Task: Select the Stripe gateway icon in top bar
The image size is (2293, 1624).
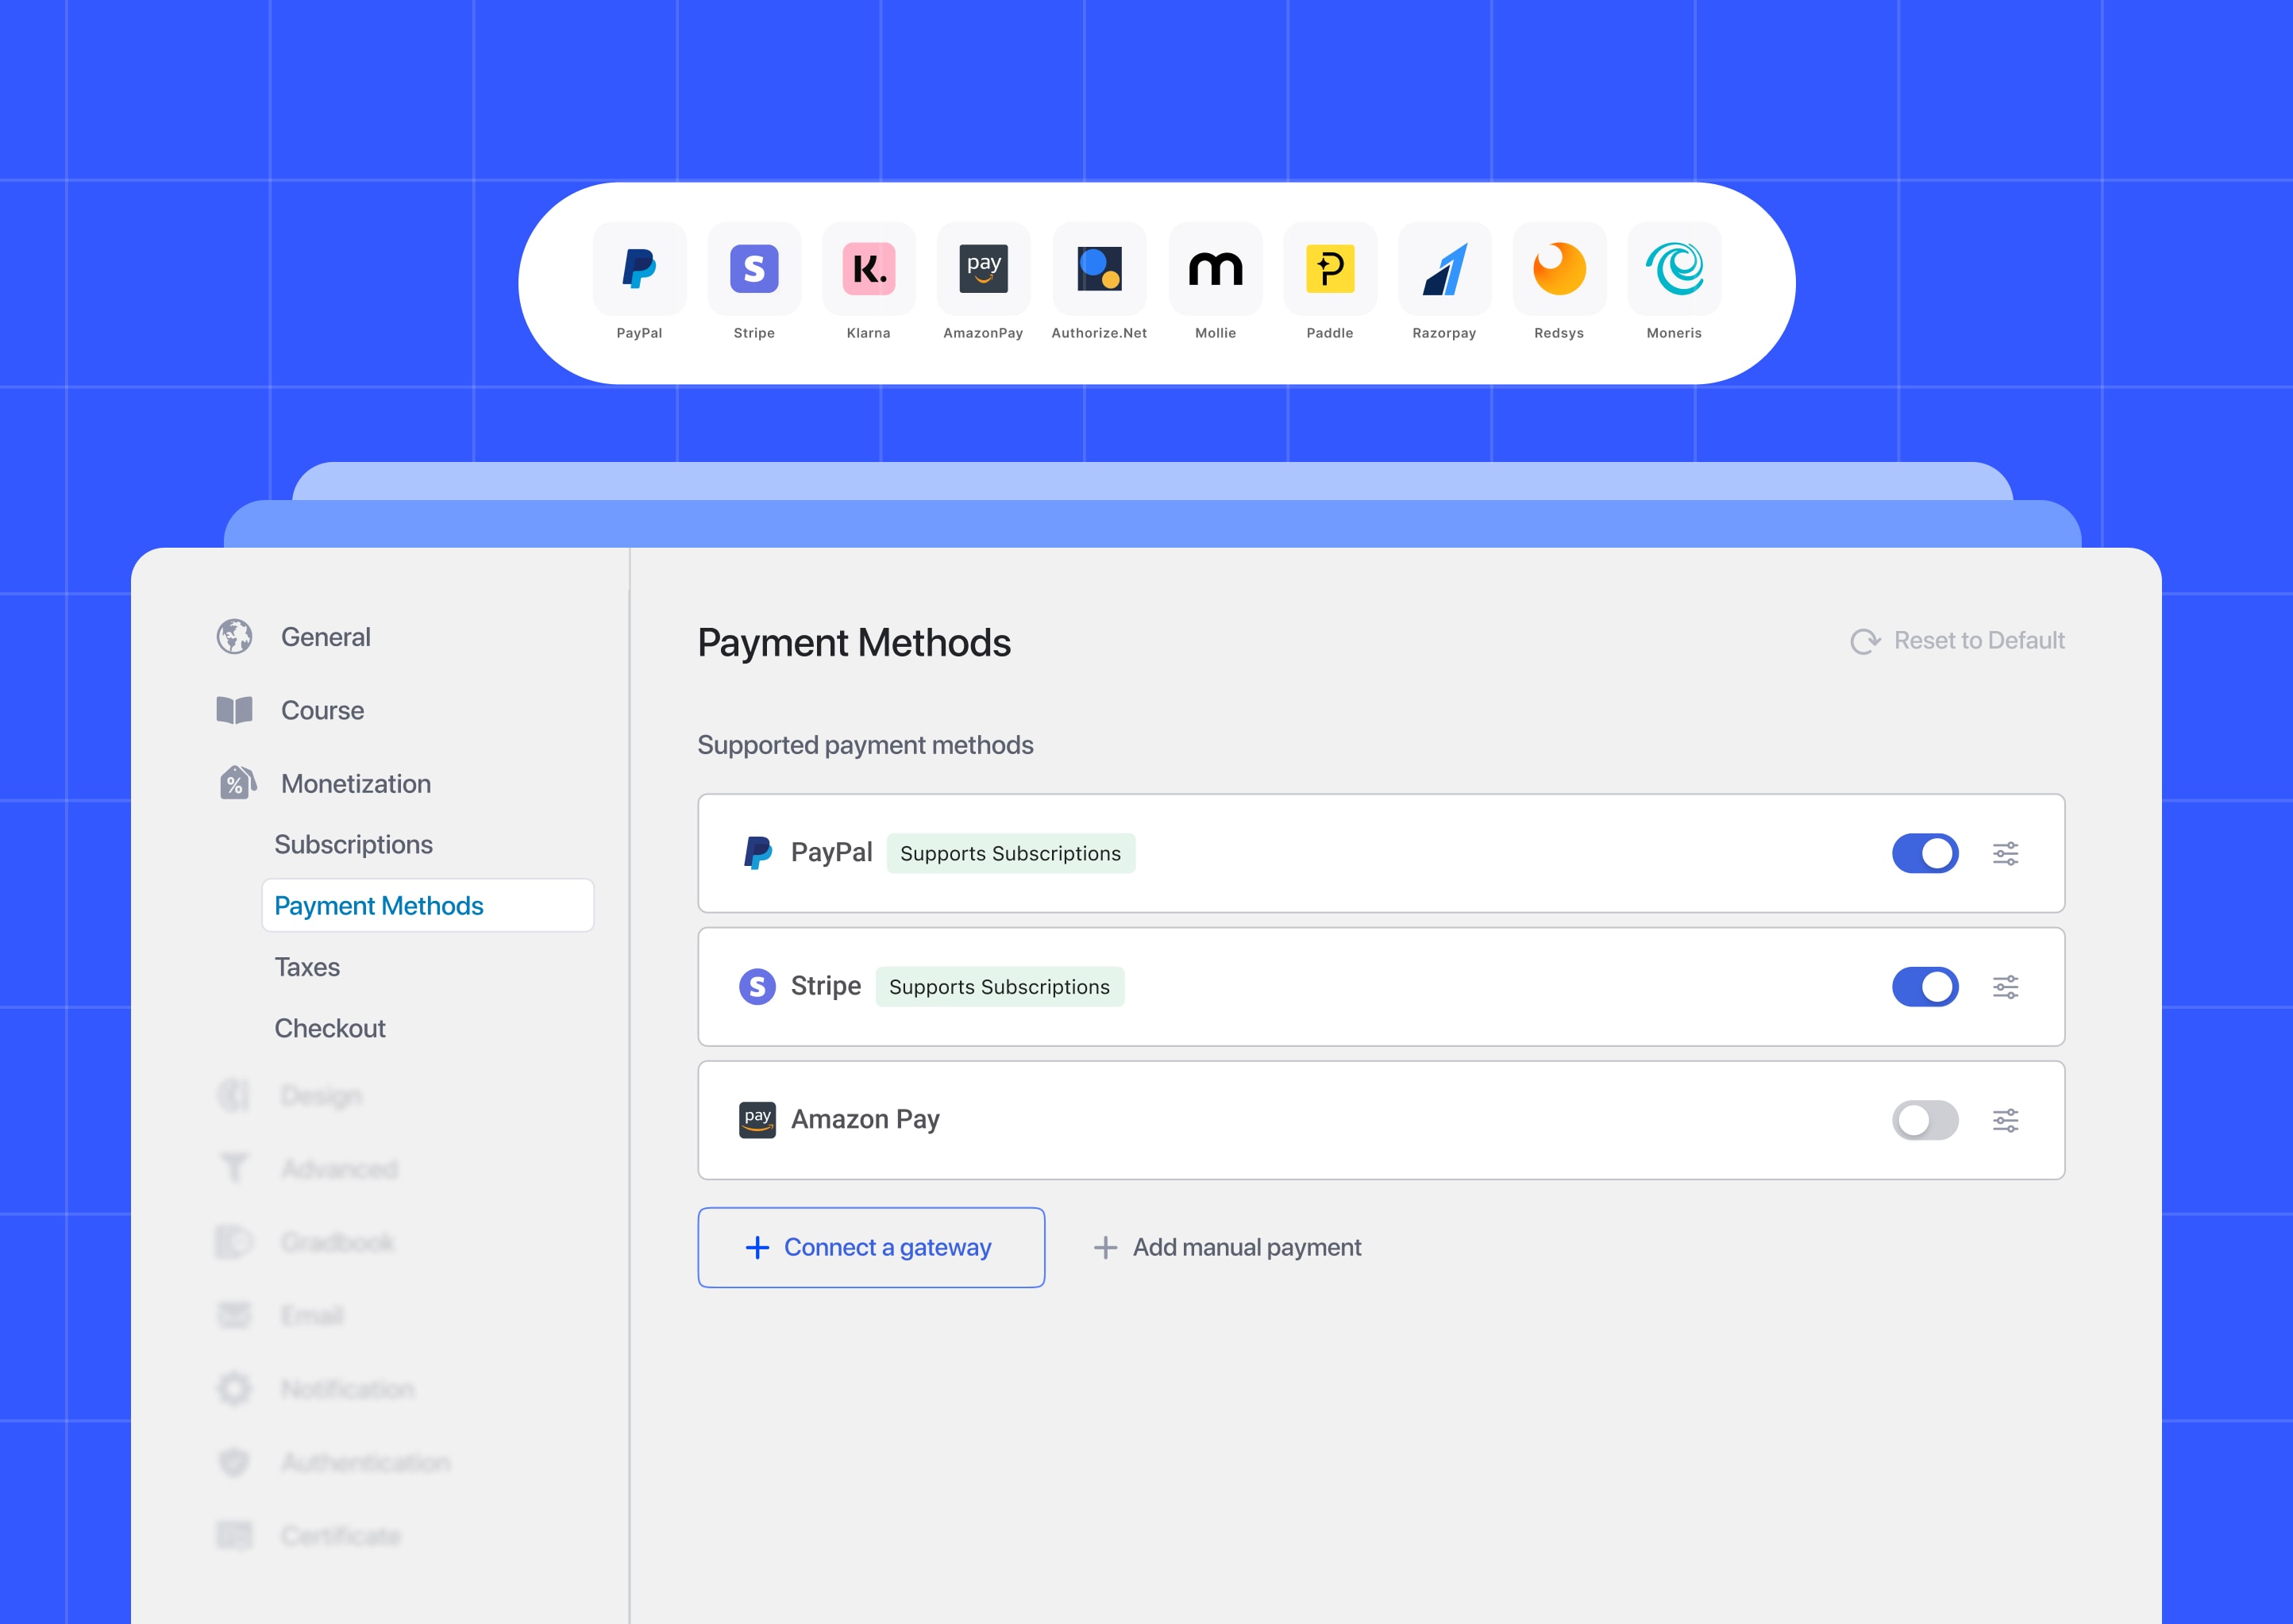Action: (754, 268)
